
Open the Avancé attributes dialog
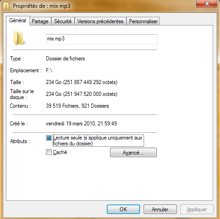click(133, 153)
